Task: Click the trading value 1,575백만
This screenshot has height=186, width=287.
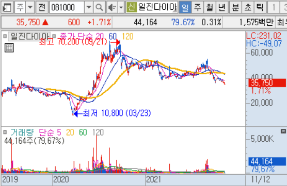Action: click(x=256, y=22)
